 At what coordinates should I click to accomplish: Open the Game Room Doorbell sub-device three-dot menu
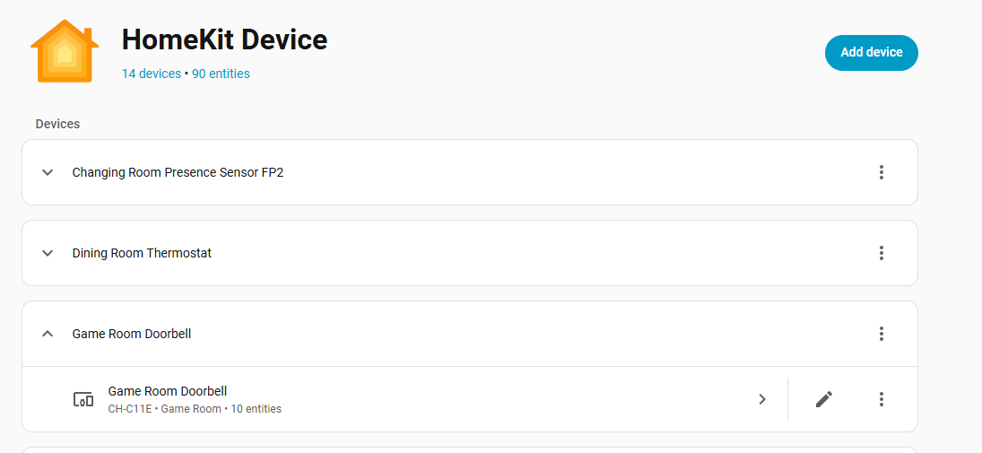[x=882, y=399]
